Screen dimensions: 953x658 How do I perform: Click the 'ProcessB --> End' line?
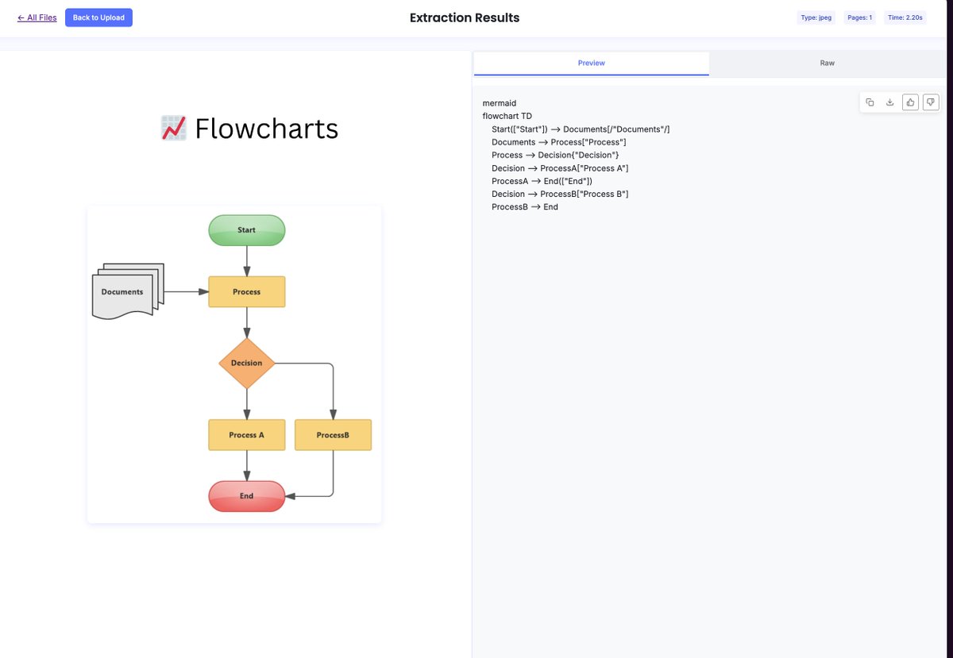(525, 207)
